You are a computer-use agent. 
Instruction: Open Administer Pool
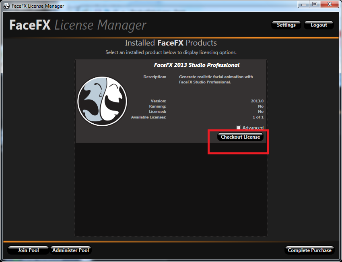71,250
